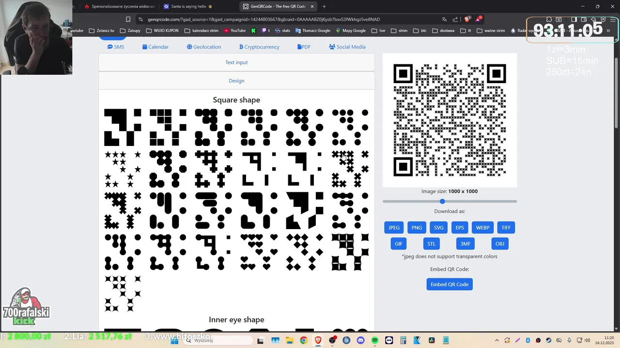Download the QR code as GIF
Viewport: 620px width, 348px height.
pos(399,244)
